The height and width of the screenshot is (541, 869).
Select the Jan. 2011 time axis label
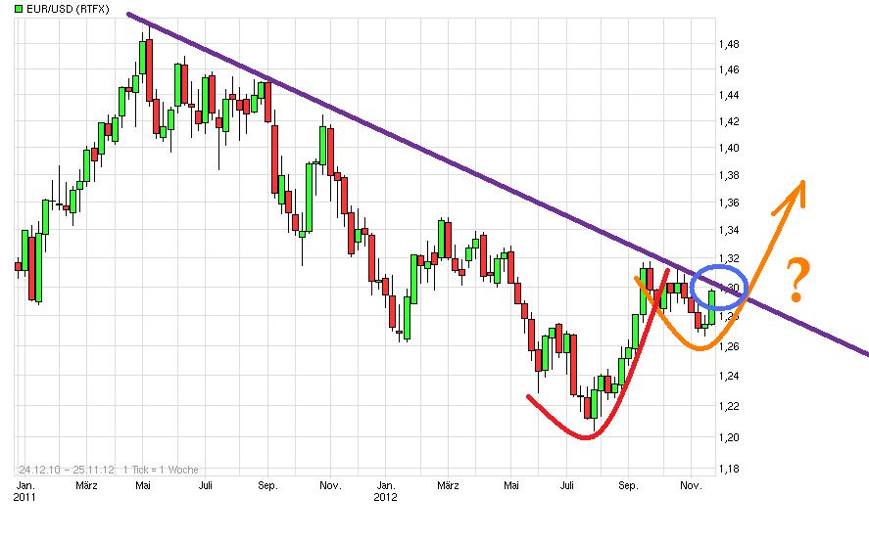point(24,491)
